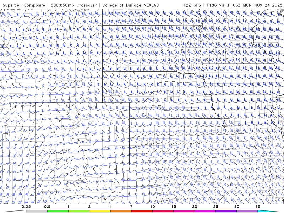This screenshot has width=284, height=213.
Task: Click the legend value label '30'
Action: (236, 207)
